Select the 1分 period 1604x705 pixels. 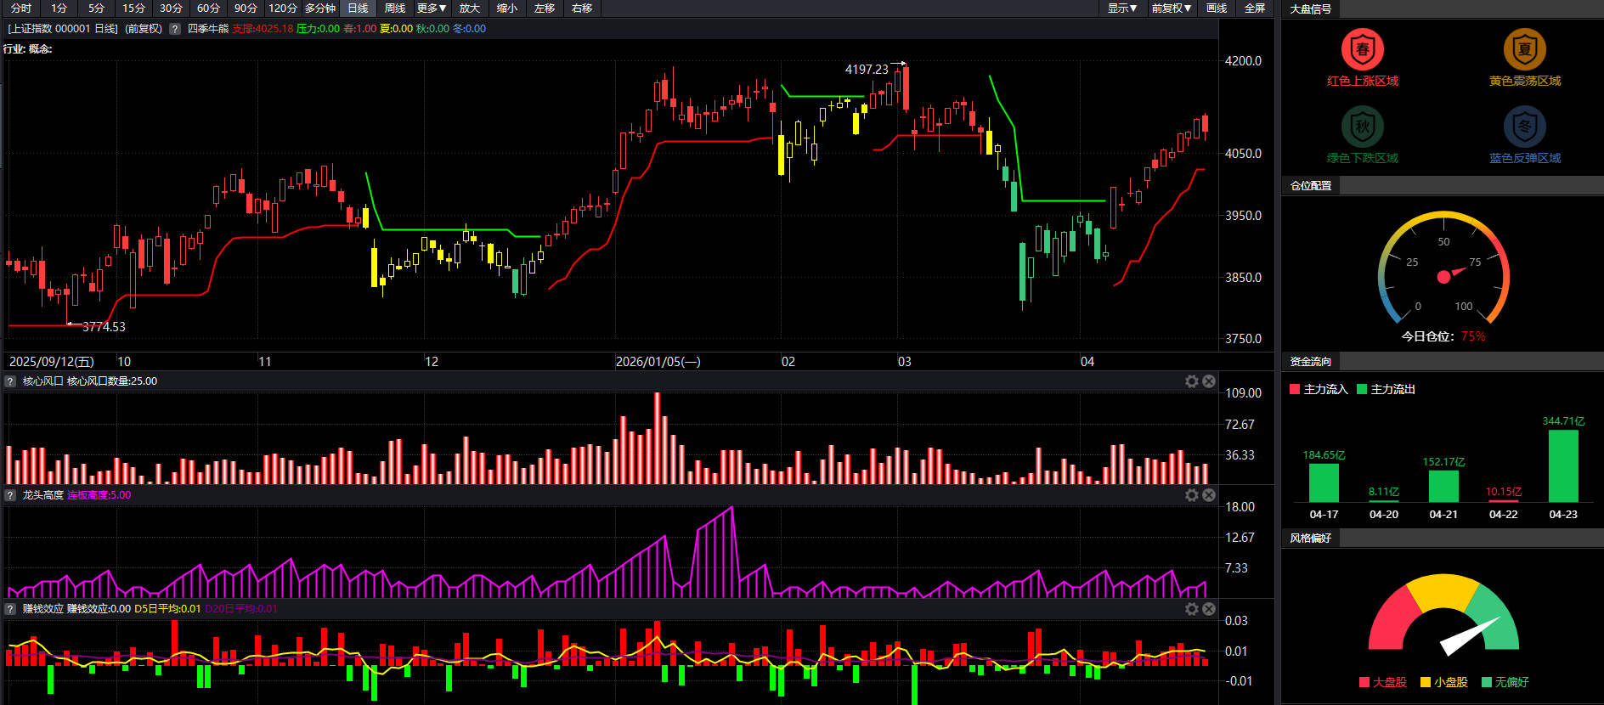click(59, 8)
